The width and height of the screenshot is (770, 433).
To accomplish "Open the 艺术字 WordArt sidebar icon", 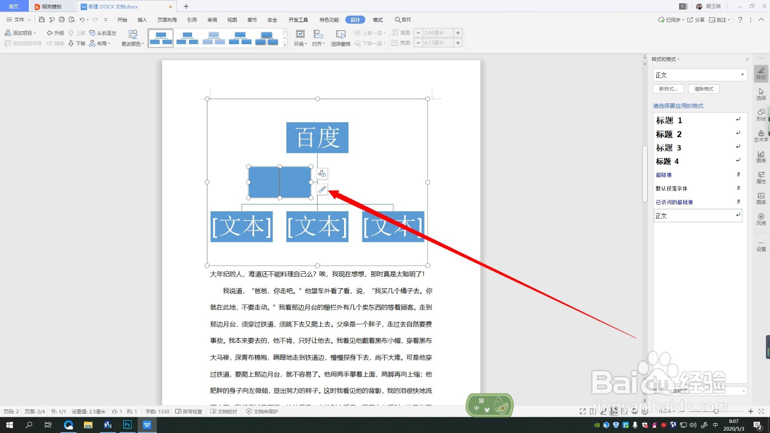I will click(x=761, y=136).
